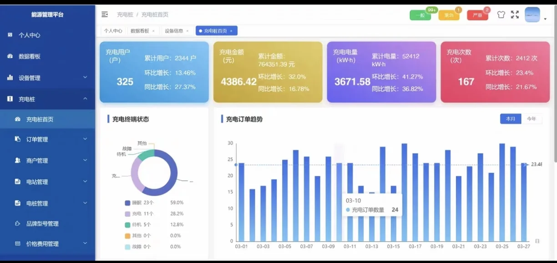
Task: Click the red 严重 alert badge
Action: [x=477, y=15]
